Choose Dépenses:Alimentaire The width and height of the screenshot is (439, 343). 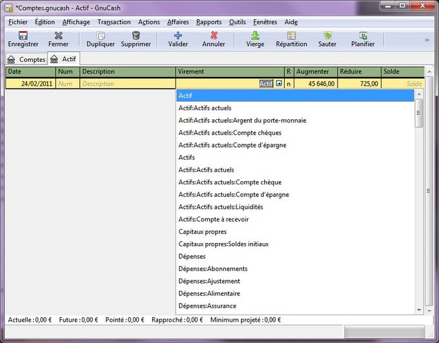tap(296, 293)
